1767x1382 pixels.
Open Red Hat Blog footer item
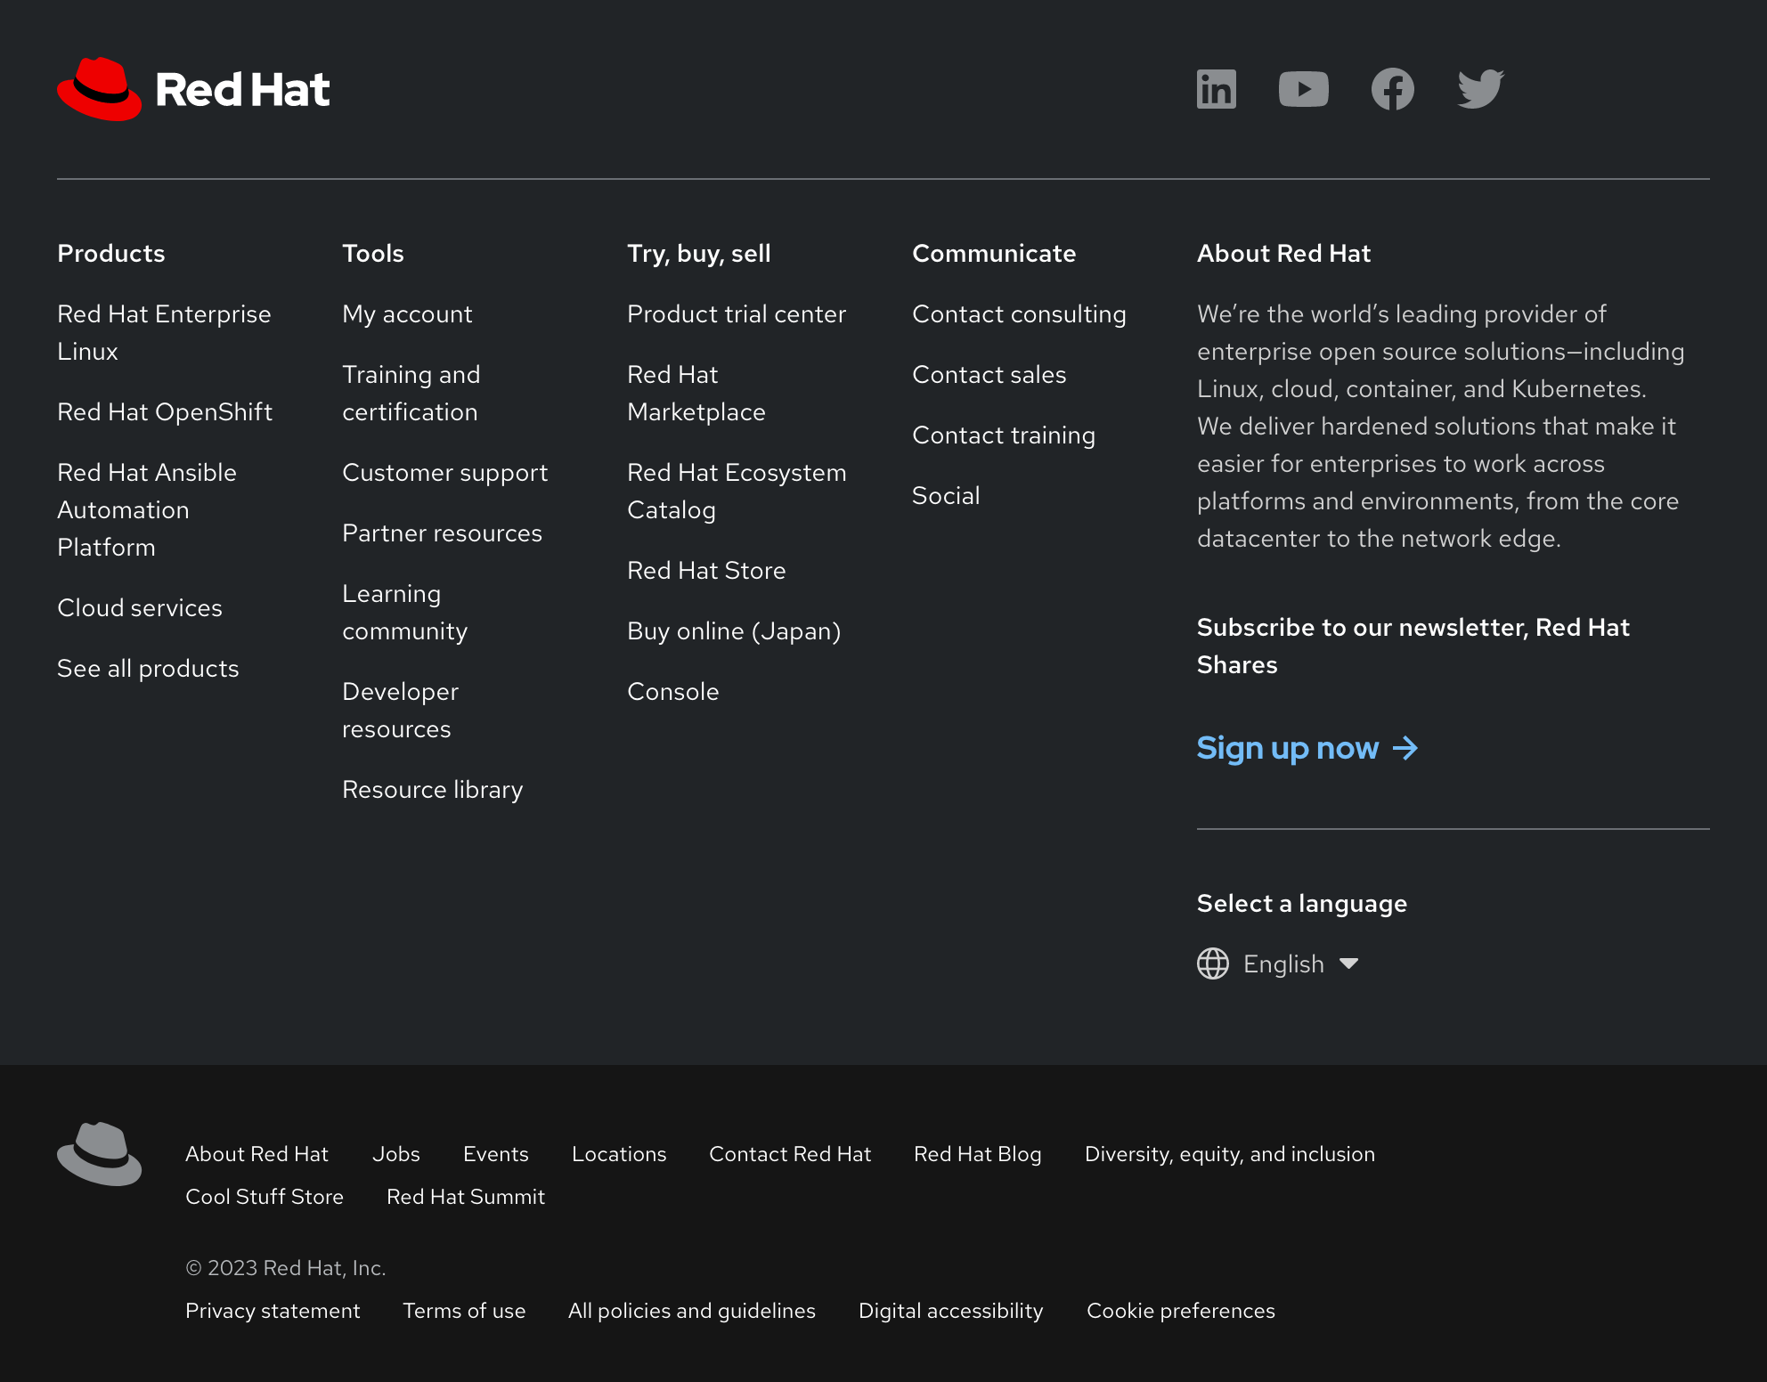(x=978, y=1154)
